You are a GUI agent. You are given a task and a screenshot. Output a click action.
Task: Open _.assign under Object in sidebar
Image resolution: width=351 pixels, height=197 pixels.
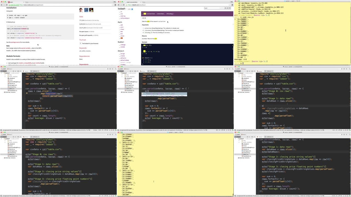[x=122, y=54]
